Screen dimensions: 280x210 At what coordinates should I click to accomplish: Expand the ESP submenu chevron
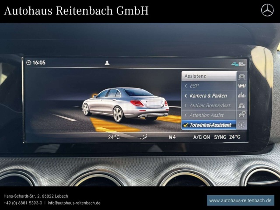[185, 86]
